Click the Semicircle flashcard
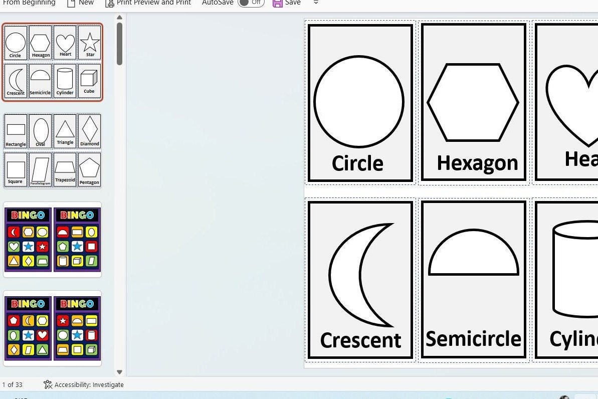 pyautogui.click(x=473, y=279)
